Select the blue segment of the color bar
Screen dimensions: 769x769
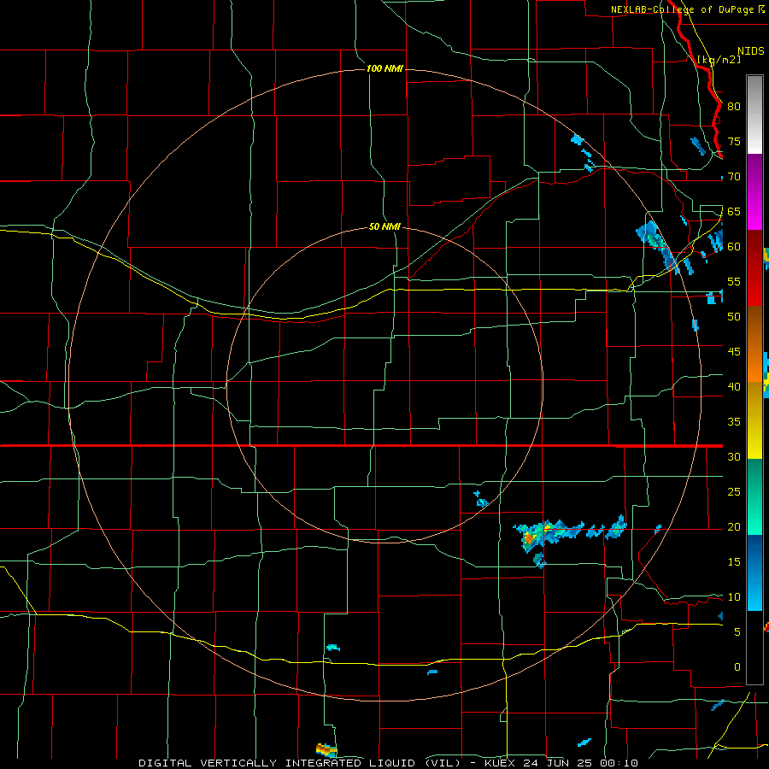point(754,572)
